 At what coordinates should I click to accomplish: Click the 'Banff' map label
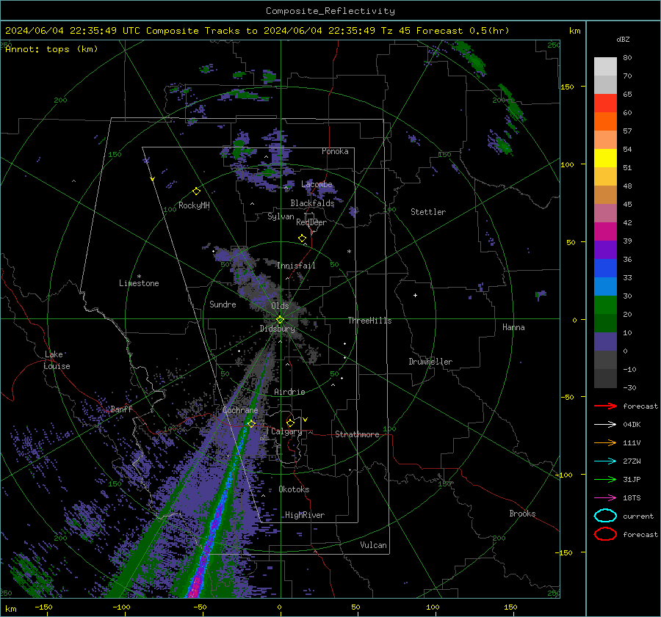point(121,409)
